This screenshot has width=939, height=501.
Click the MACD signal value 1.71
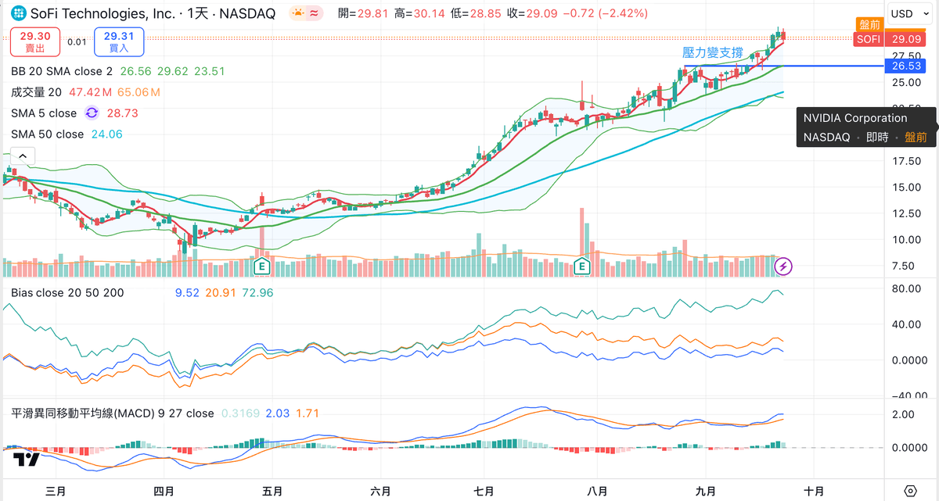tap(307, 413)
